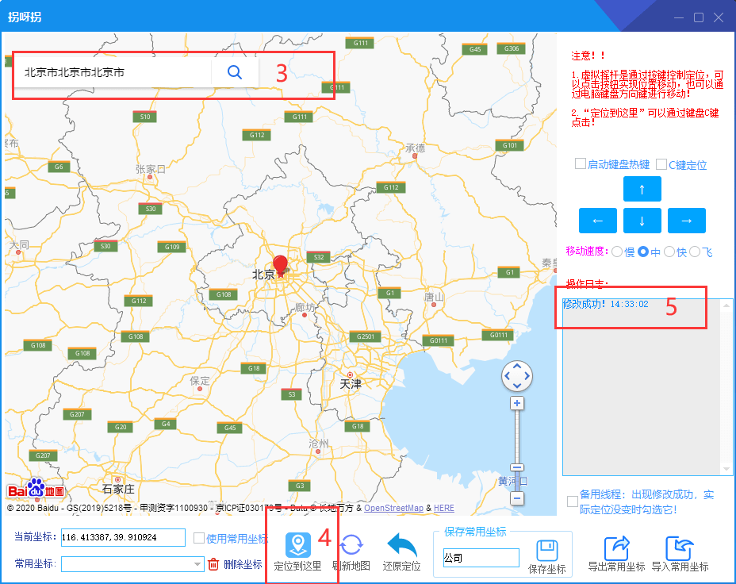Open the OpenStreetMap link
This screenshot has height=584, width=736.
(394, 508)
